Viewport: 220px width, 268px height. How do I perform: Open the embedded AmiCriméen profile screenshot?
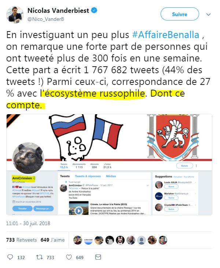(109, 164)
